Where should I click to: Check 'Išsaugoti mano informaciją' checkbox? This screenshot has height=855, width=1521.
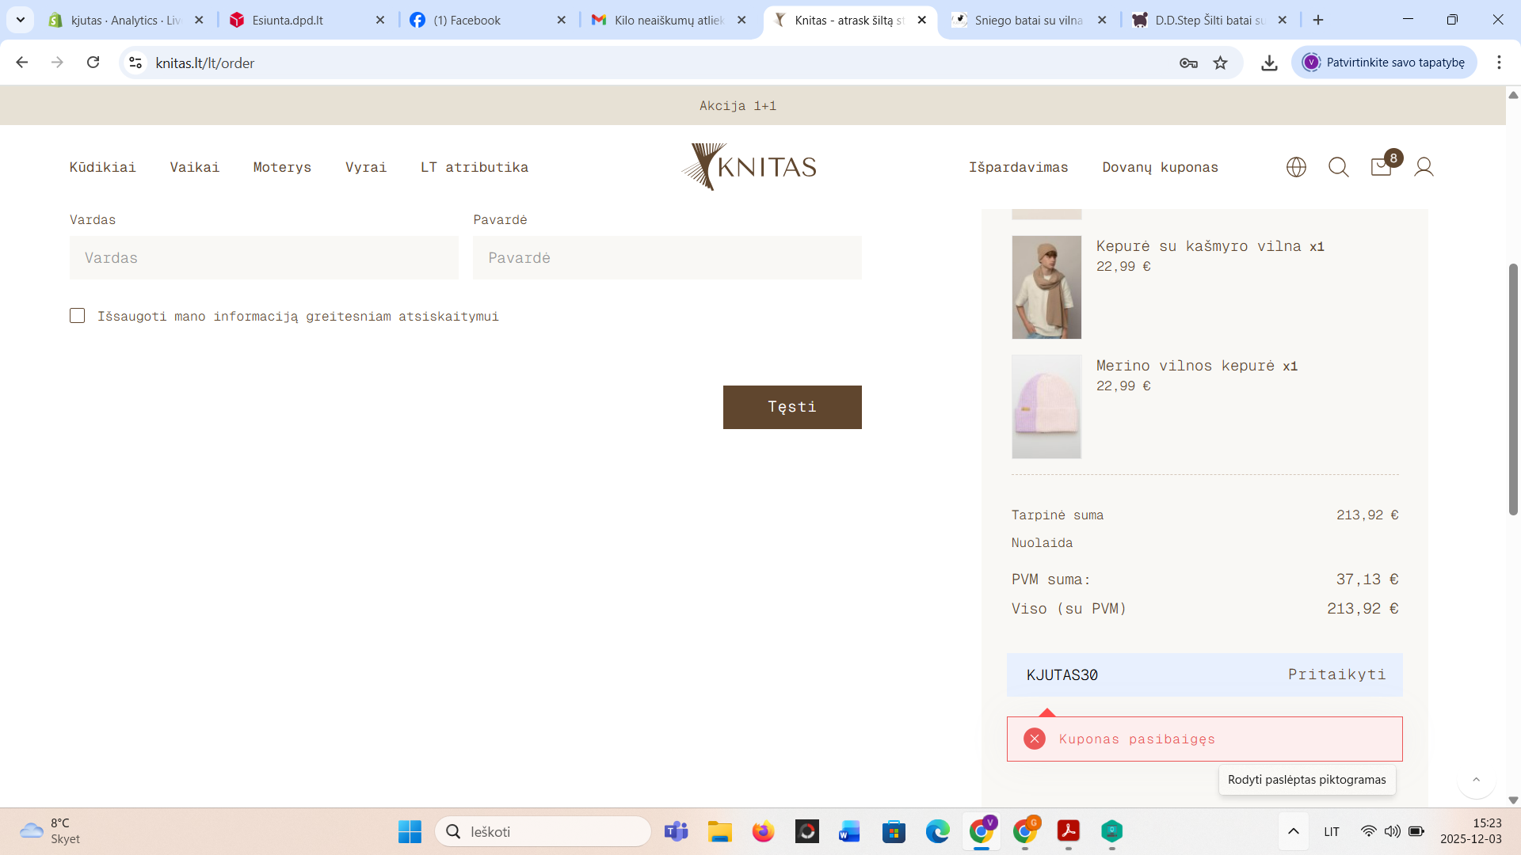(77, 316)
